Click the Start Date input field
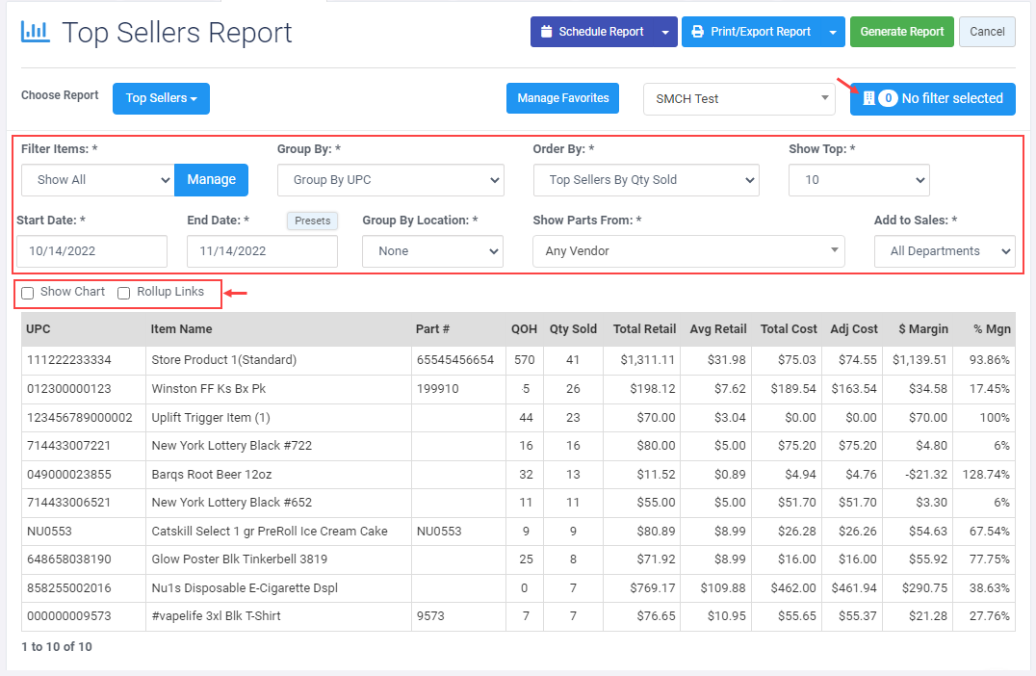1036x676 pixels. [91, 251]
